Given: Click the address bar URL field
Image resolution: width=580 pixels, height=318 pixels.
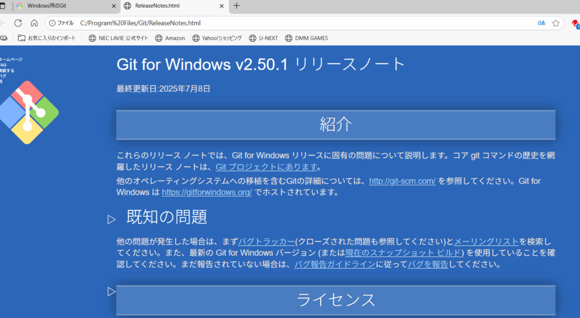Looking at the screenshot, I should (x=283, y=23).
